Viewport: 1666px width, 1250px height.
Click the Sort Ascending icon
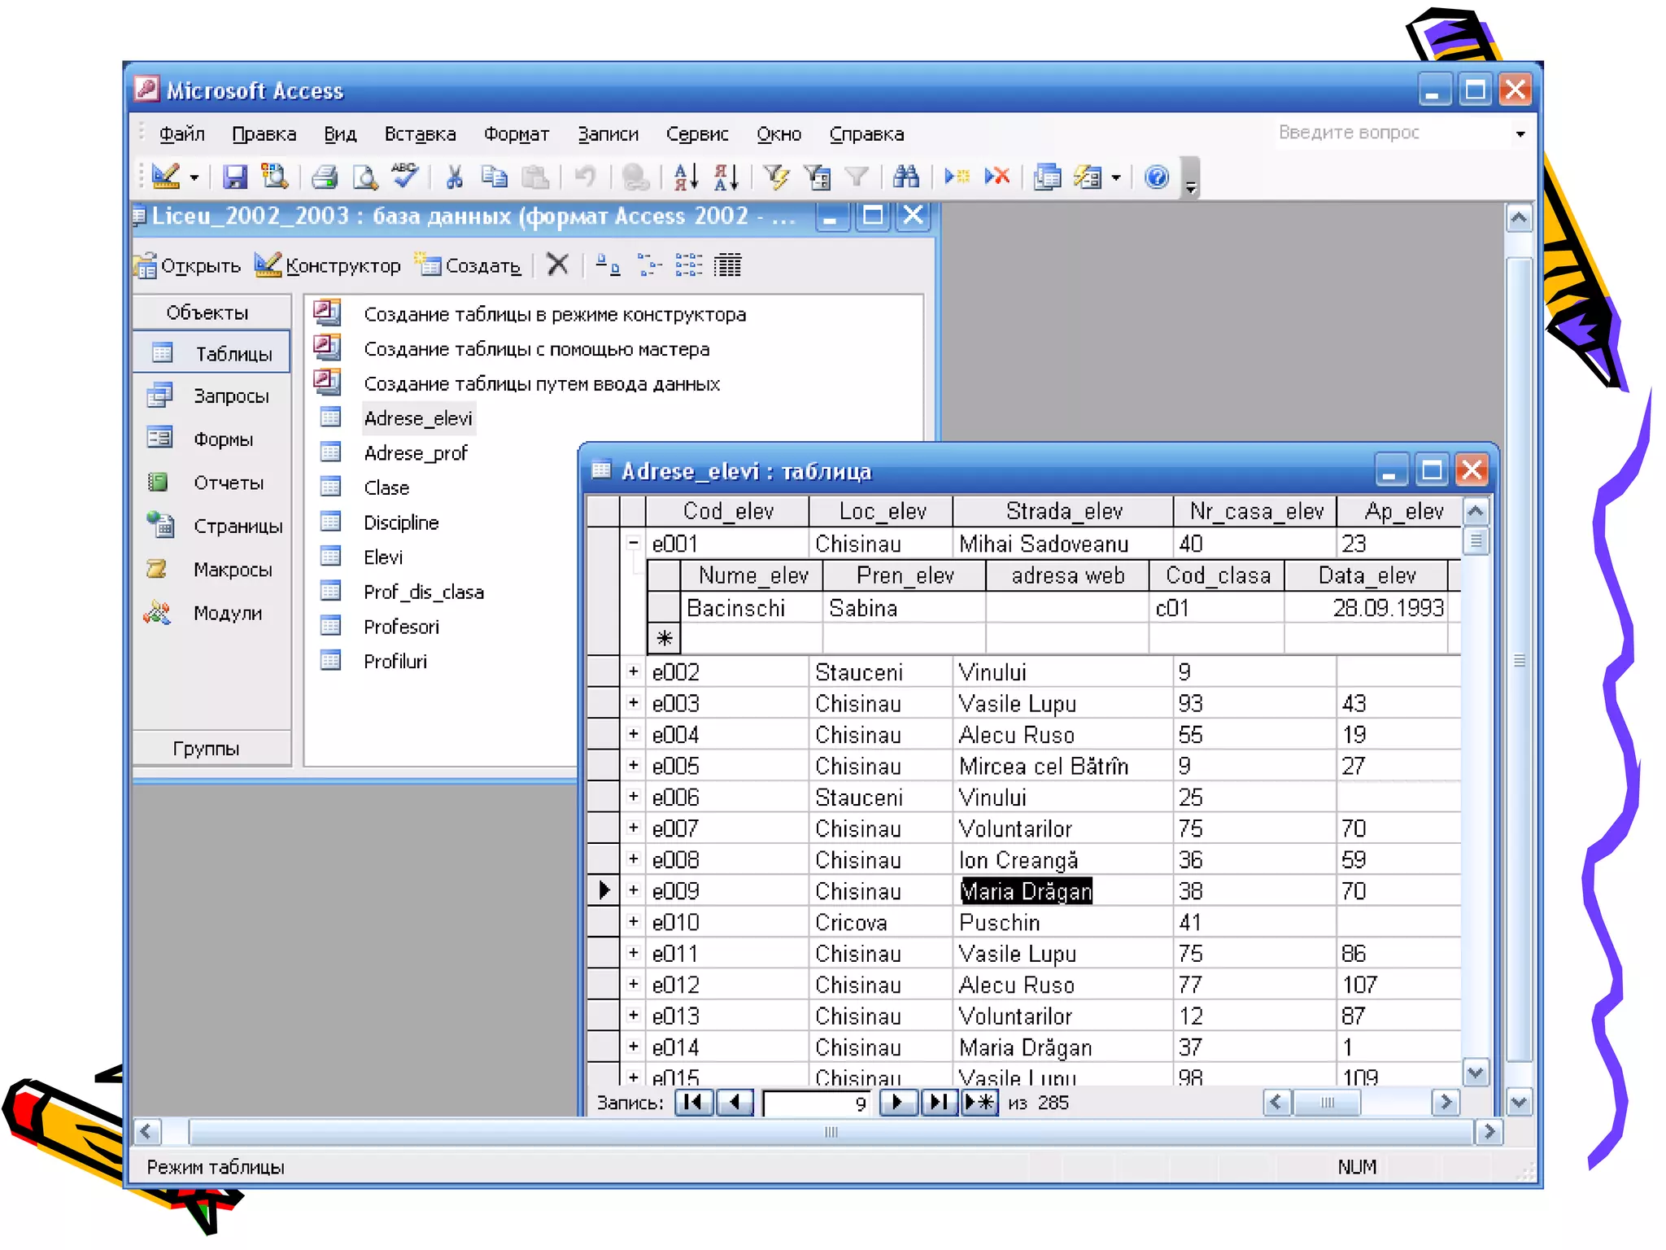[686, 177]
